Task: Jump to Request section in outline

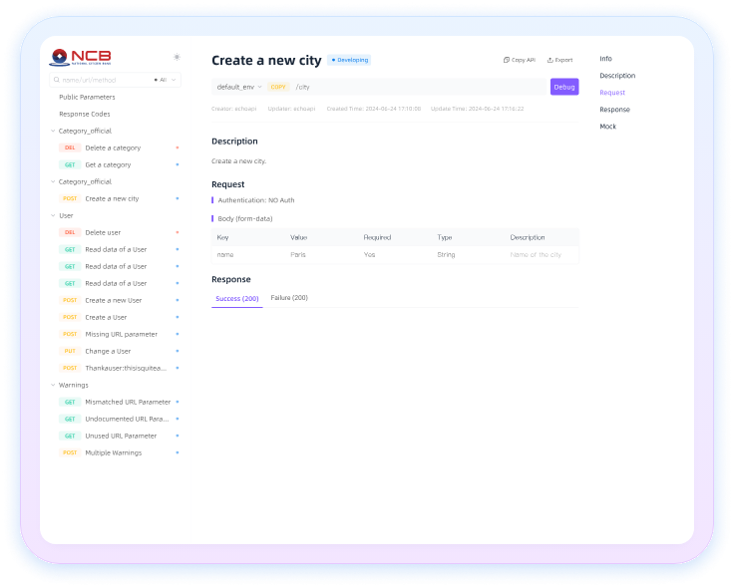Action: coord(612,93)
